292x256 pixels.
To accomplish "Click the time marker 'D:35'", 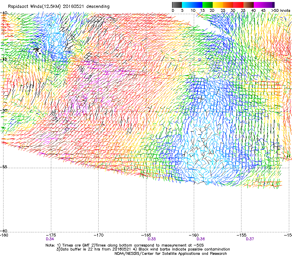I will (x=152, y=239).
